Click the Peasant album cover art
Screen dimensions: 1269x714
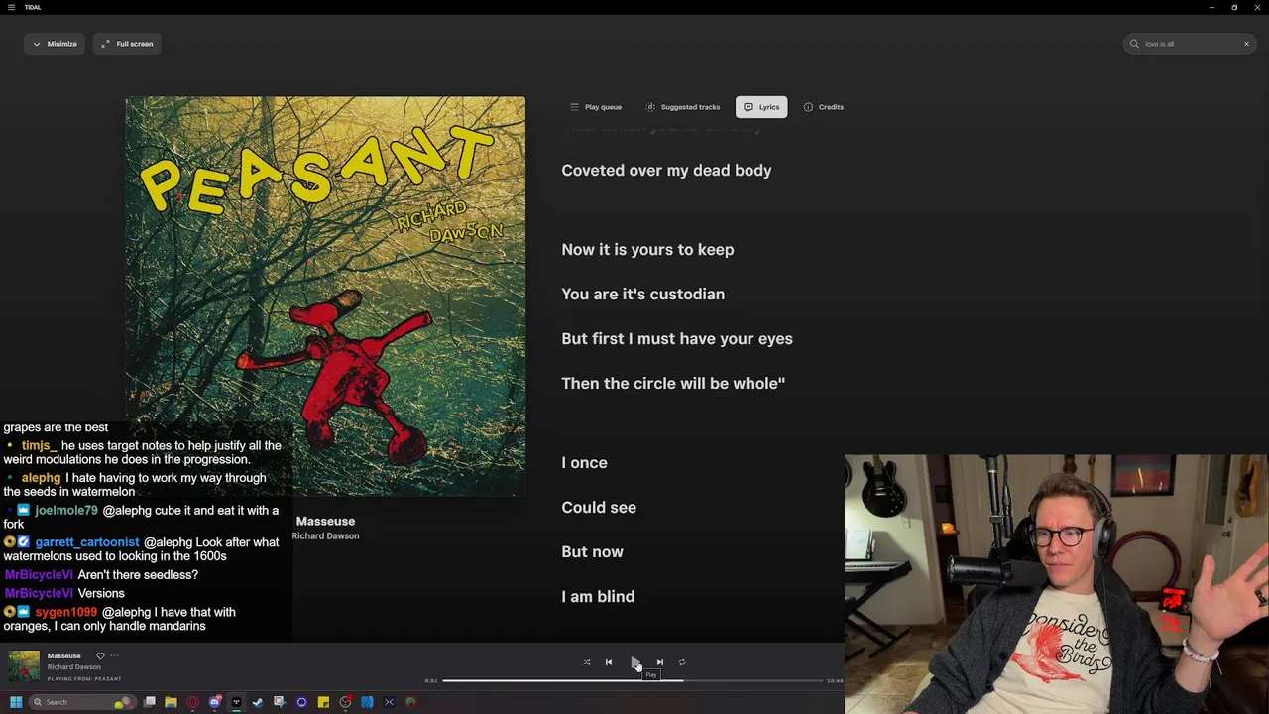325,296
